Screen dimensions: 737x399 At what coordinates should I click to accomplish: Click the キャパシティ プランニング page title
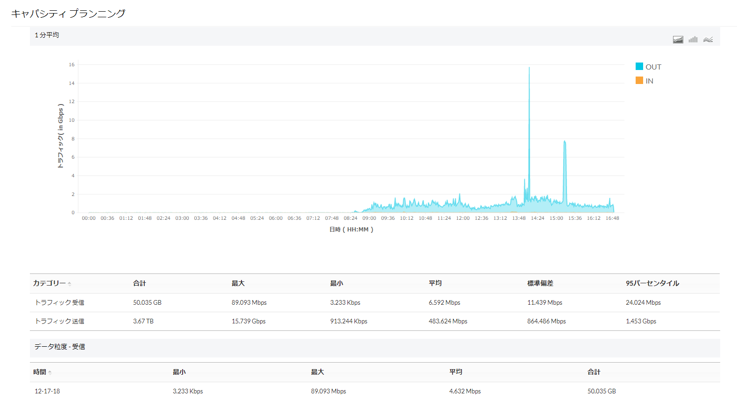[x=68, y=14]
